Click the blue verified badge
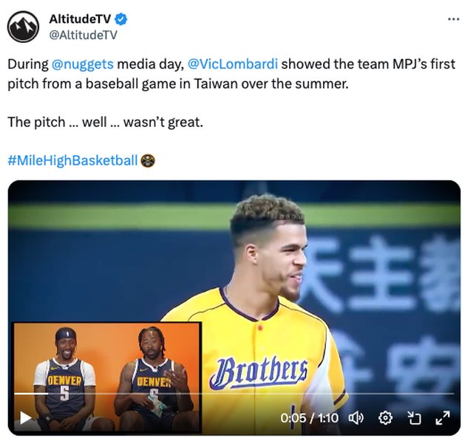 click(x=121, y=19)
